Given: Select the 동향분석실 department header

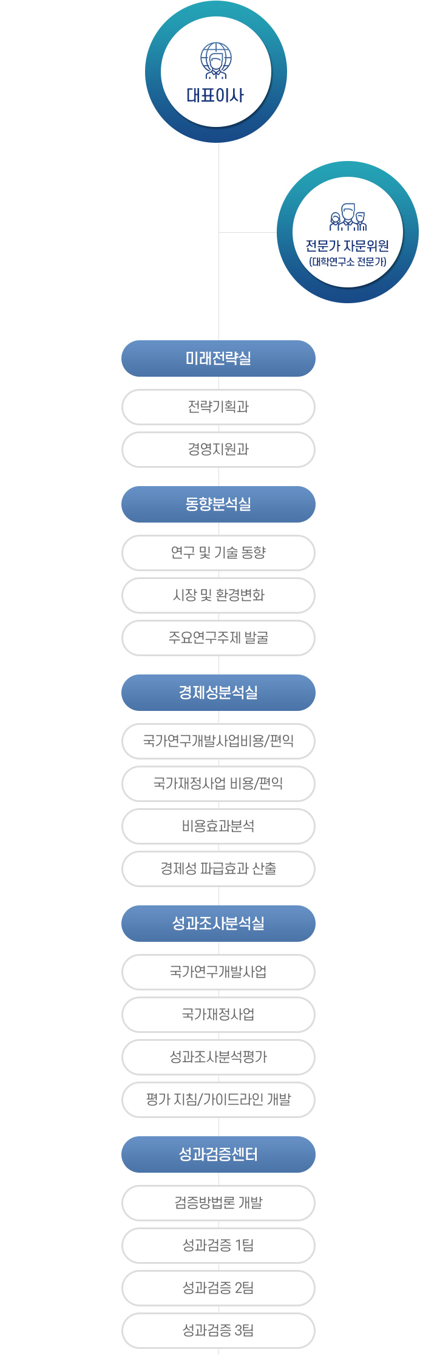Looking at the screenshot, I should 218,504.
